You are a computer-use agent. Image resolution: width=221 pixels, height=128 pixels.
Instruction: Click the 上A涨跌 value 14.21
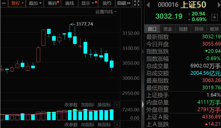click(x=213, y=124)
